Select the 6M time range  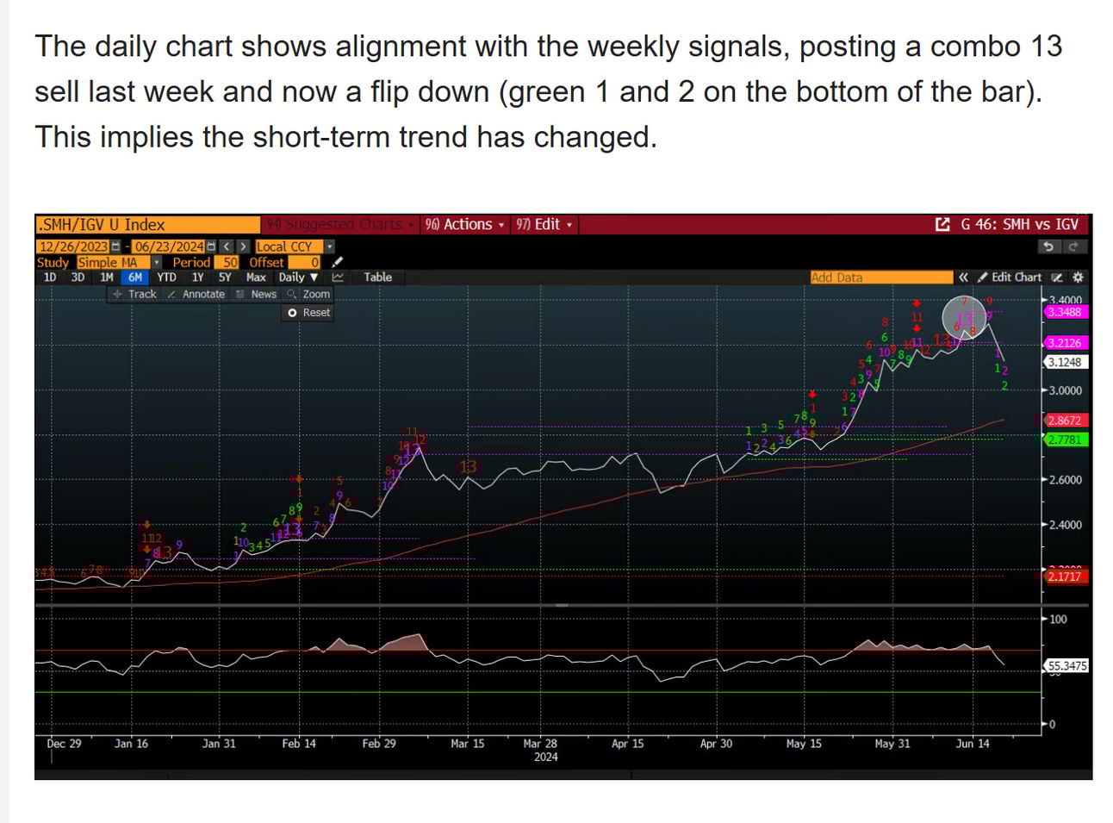[135, 277]
